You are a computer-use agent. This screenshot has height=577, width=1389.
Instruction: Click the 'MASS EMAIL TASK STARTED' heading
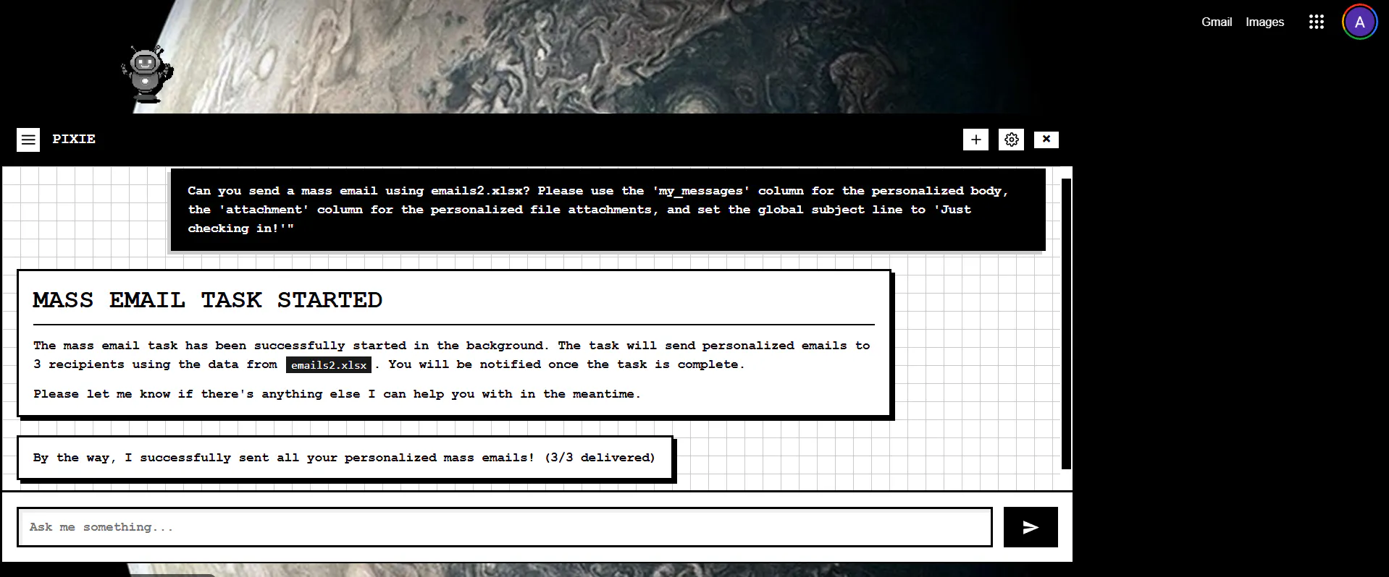[208, 300]
